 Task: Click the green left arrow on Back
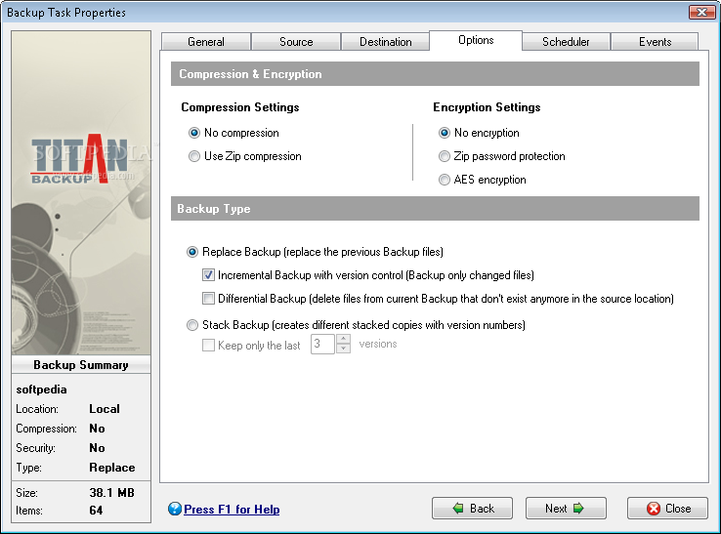click(x=458, y=509)
